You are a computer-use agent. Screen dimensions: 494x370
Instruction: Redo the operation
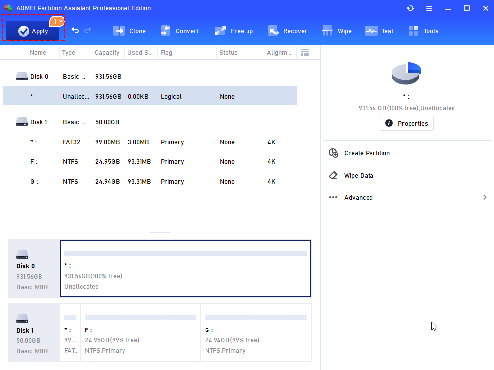click(88, 30)
